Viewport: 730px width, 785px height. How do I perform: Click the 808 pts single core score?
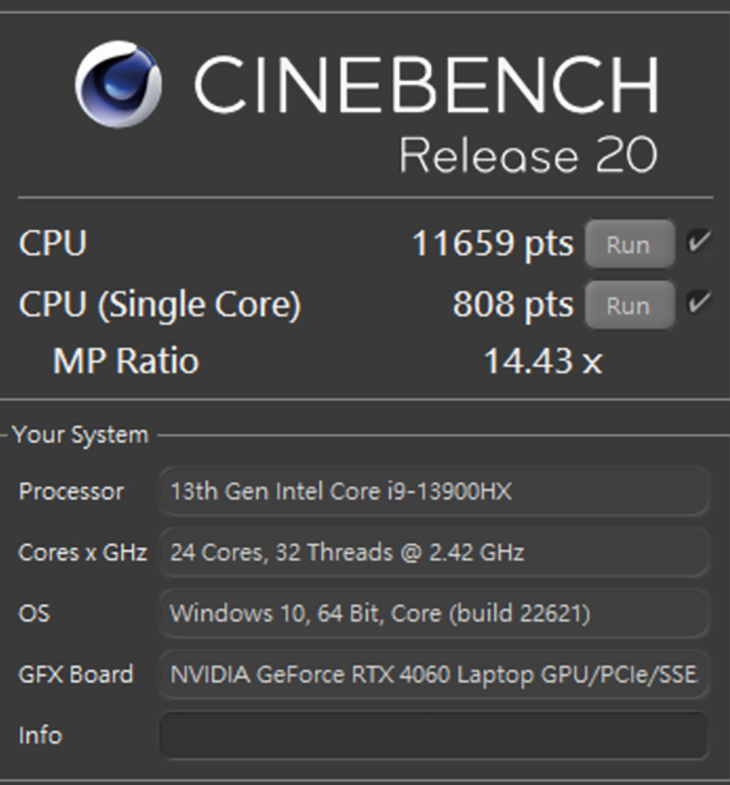click(513, 305)
